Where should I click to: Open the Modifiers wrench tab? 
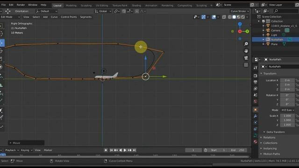256,116
